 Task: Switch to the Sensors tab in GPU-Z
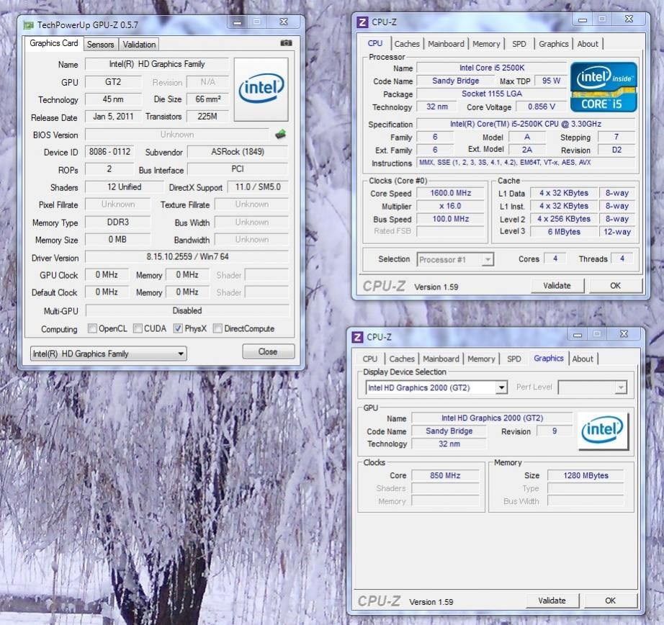click(x=100, y=44)
